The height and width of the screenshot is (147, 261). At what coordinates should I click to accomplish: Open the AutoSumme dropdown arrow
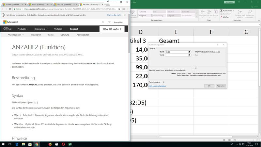(x=234, y=11)
